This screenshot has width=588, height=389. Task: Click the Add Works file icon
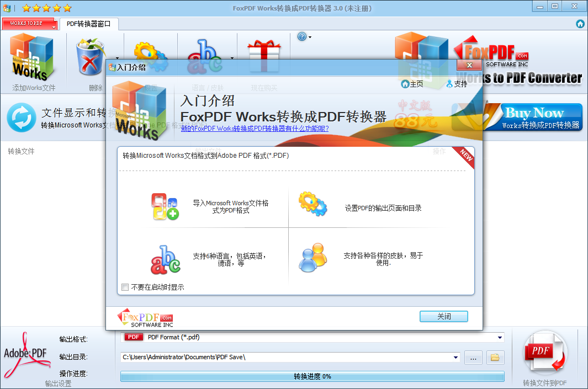(x=32, y=57)
